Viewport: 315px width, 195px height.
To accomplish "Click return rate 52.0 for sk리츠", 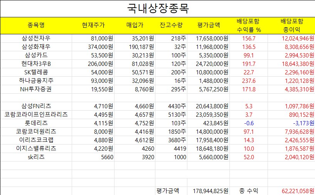I will 249,157.
